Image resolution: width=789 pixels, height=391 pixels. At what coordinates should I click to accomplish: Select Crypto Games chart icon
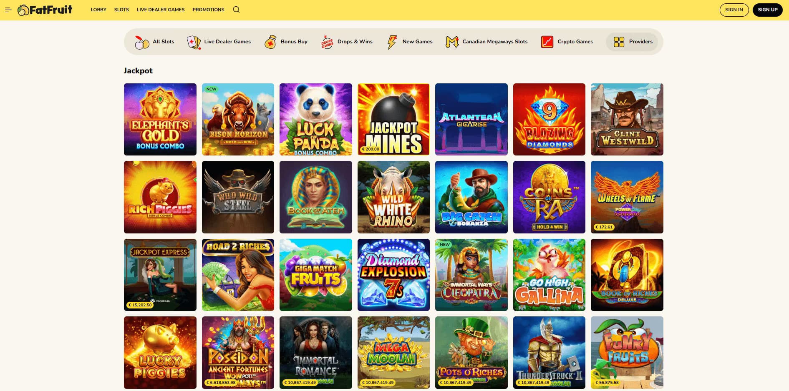[547, 42]
